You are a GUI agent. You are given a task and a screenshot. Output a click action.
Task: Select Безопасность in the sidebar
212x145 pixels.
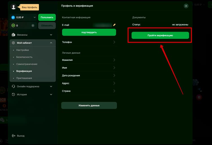[x=24, y=57]
